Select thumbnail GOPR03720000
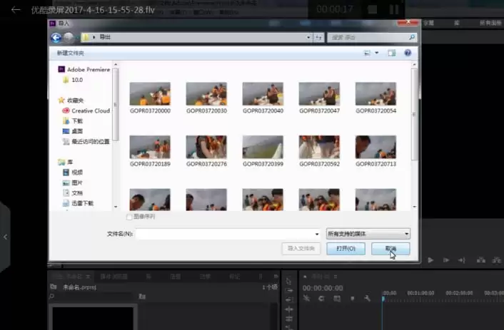Screen dimensions: 504x330 coord(149,94)
